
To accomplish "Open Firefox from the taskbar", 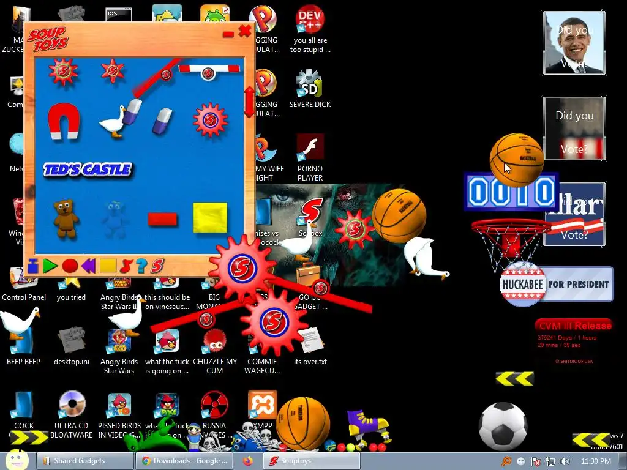I will tap(249, 461).
